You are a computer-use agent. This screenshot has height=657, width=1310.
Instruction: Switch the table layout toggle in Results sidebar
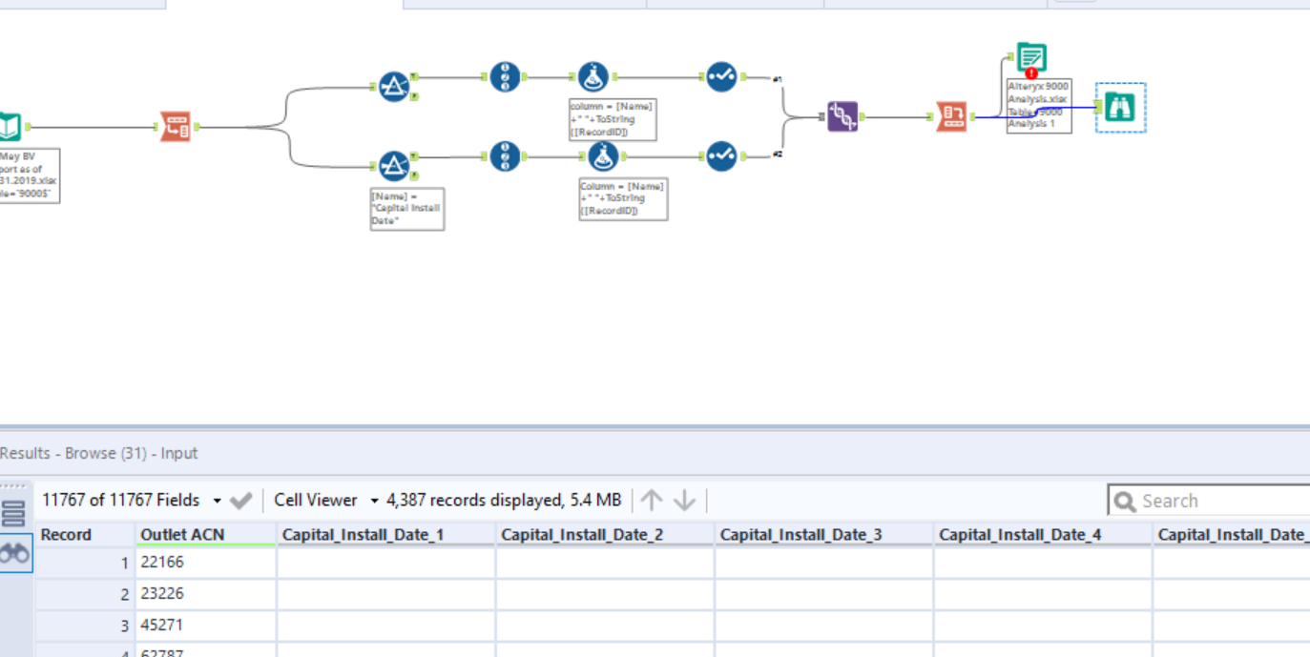(x=13, y=513)
